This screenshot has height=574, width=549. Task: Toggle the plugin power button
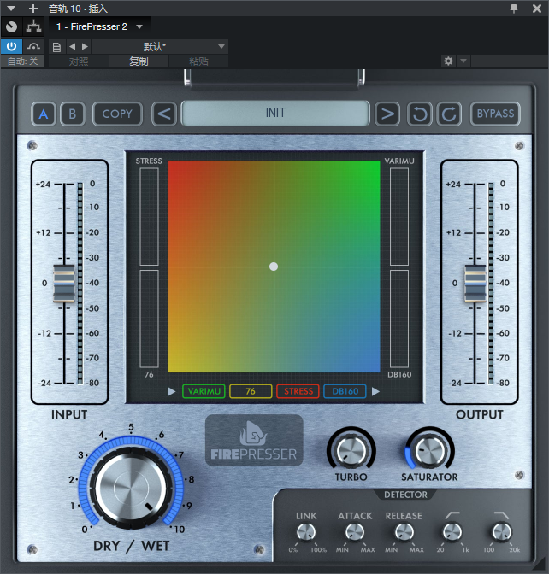pyautogui.click(x=11, y=46)
